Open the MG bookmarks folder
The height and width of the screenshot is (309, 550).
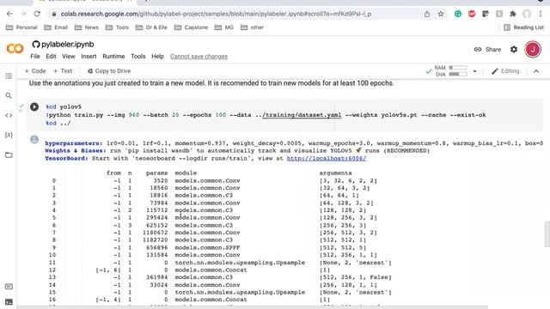[224, 27]
